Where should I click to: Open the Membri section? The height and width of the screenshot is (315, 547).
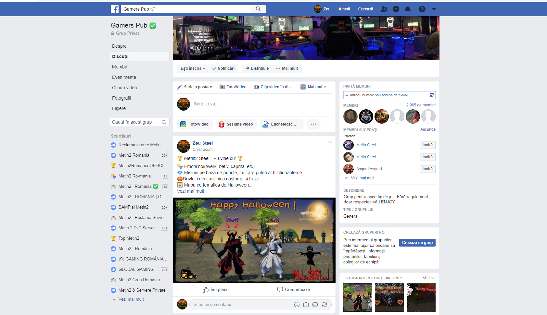[x=120, y=67]
